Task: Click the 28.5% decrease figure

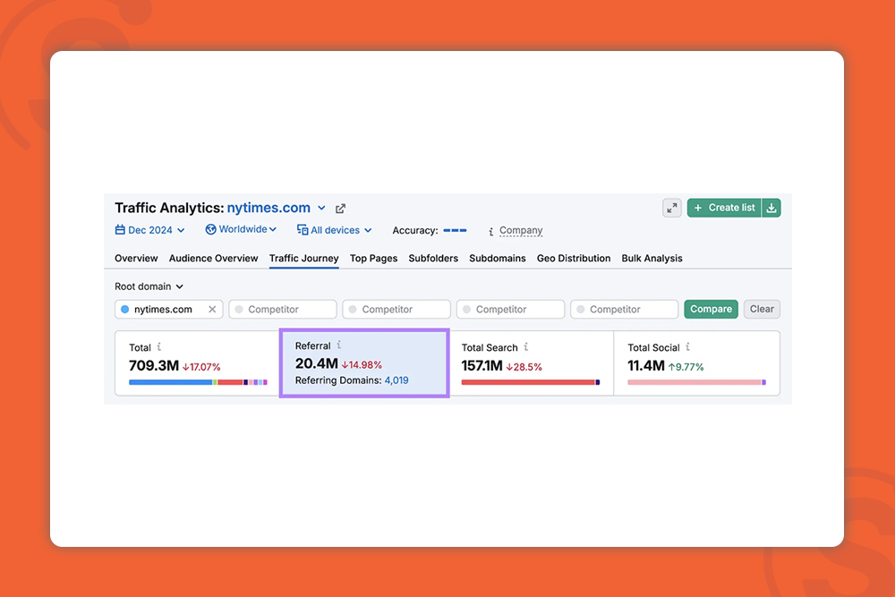Action: 524,367
